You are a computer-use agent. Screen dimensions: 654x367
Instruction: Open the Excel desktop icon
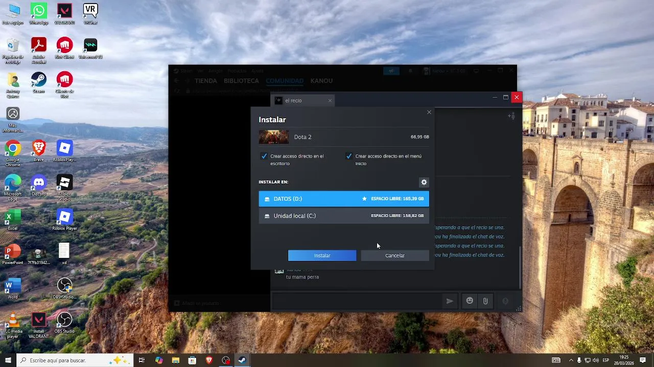click(x=13, y=220)
